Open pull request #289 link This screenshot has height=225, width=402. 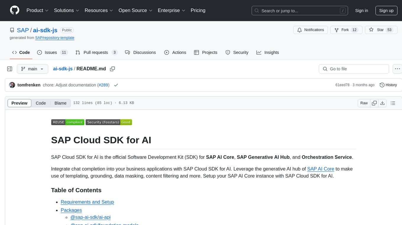click(x=103, y=85)
